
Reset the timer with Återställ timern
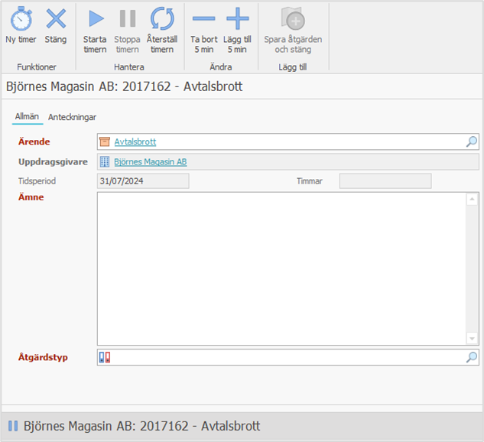pos(161,31)
